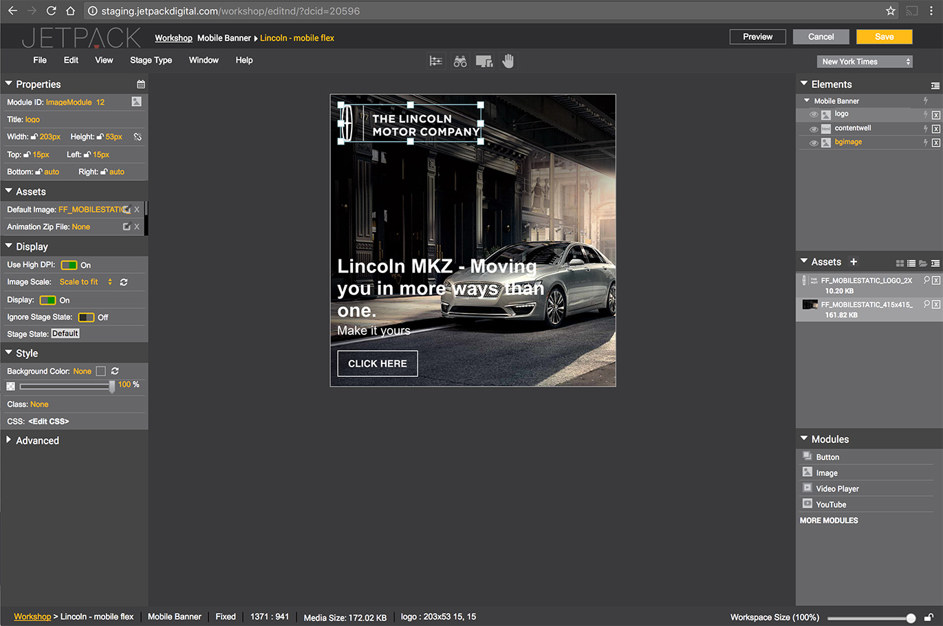Screen dimensions: 943x626
Task: Open the New York Times publisher dropdown
Action: click(865, 62)
